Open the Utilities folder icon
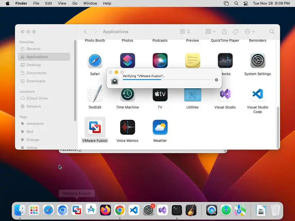Screen dimensions: 295x221 click(x=192, y=95)
